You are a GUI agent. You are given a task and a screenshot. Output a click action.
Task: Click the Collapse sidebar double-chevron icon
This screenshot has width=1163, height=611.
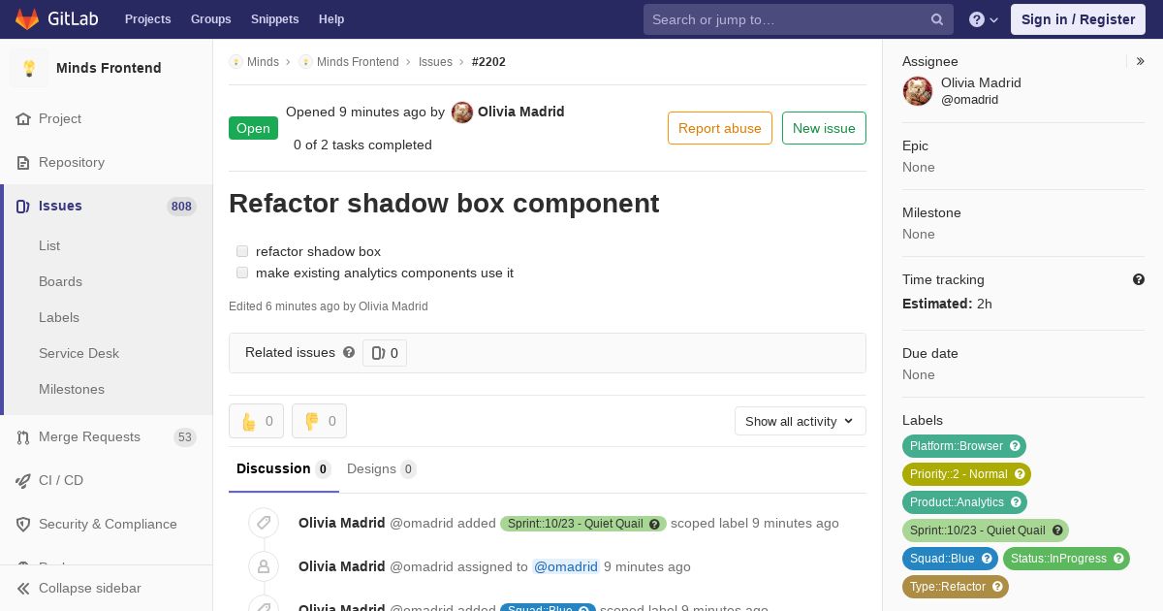point(23,588)
